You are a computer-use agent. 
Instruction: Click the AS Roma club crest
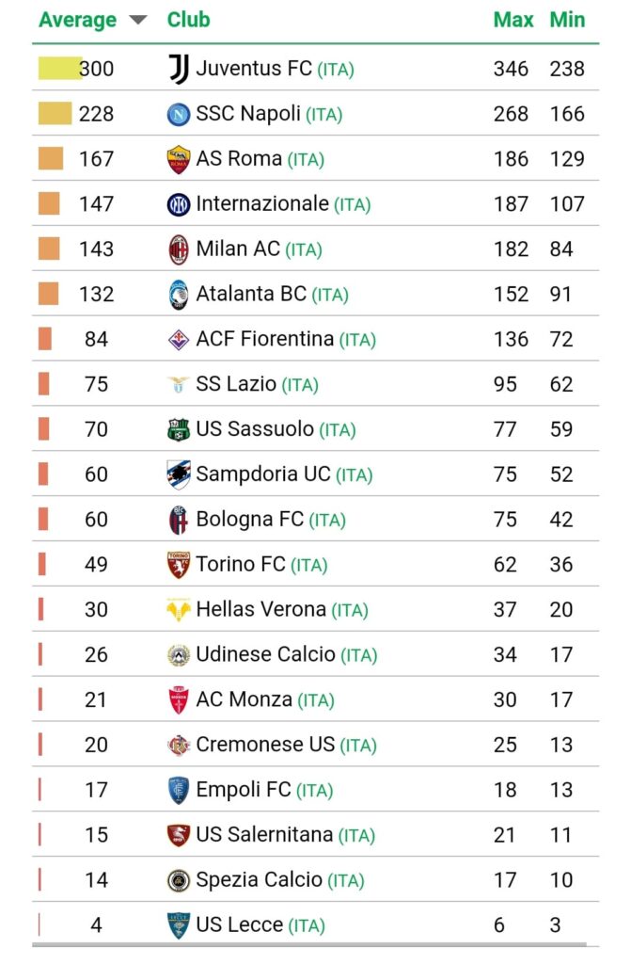coord(179,159)
